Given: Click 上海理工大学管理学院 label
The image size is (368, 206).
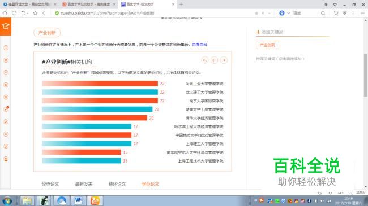Looking at the screenshot, I should (x=204, y=144).
